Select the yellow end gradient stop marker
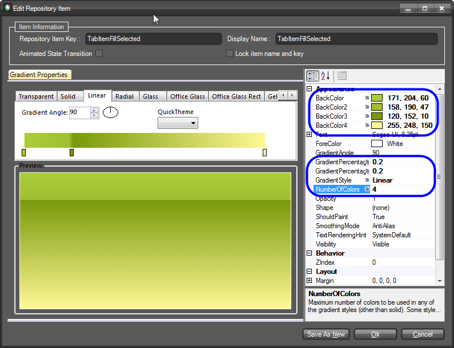454x348 pixels. tap(264, 152)
